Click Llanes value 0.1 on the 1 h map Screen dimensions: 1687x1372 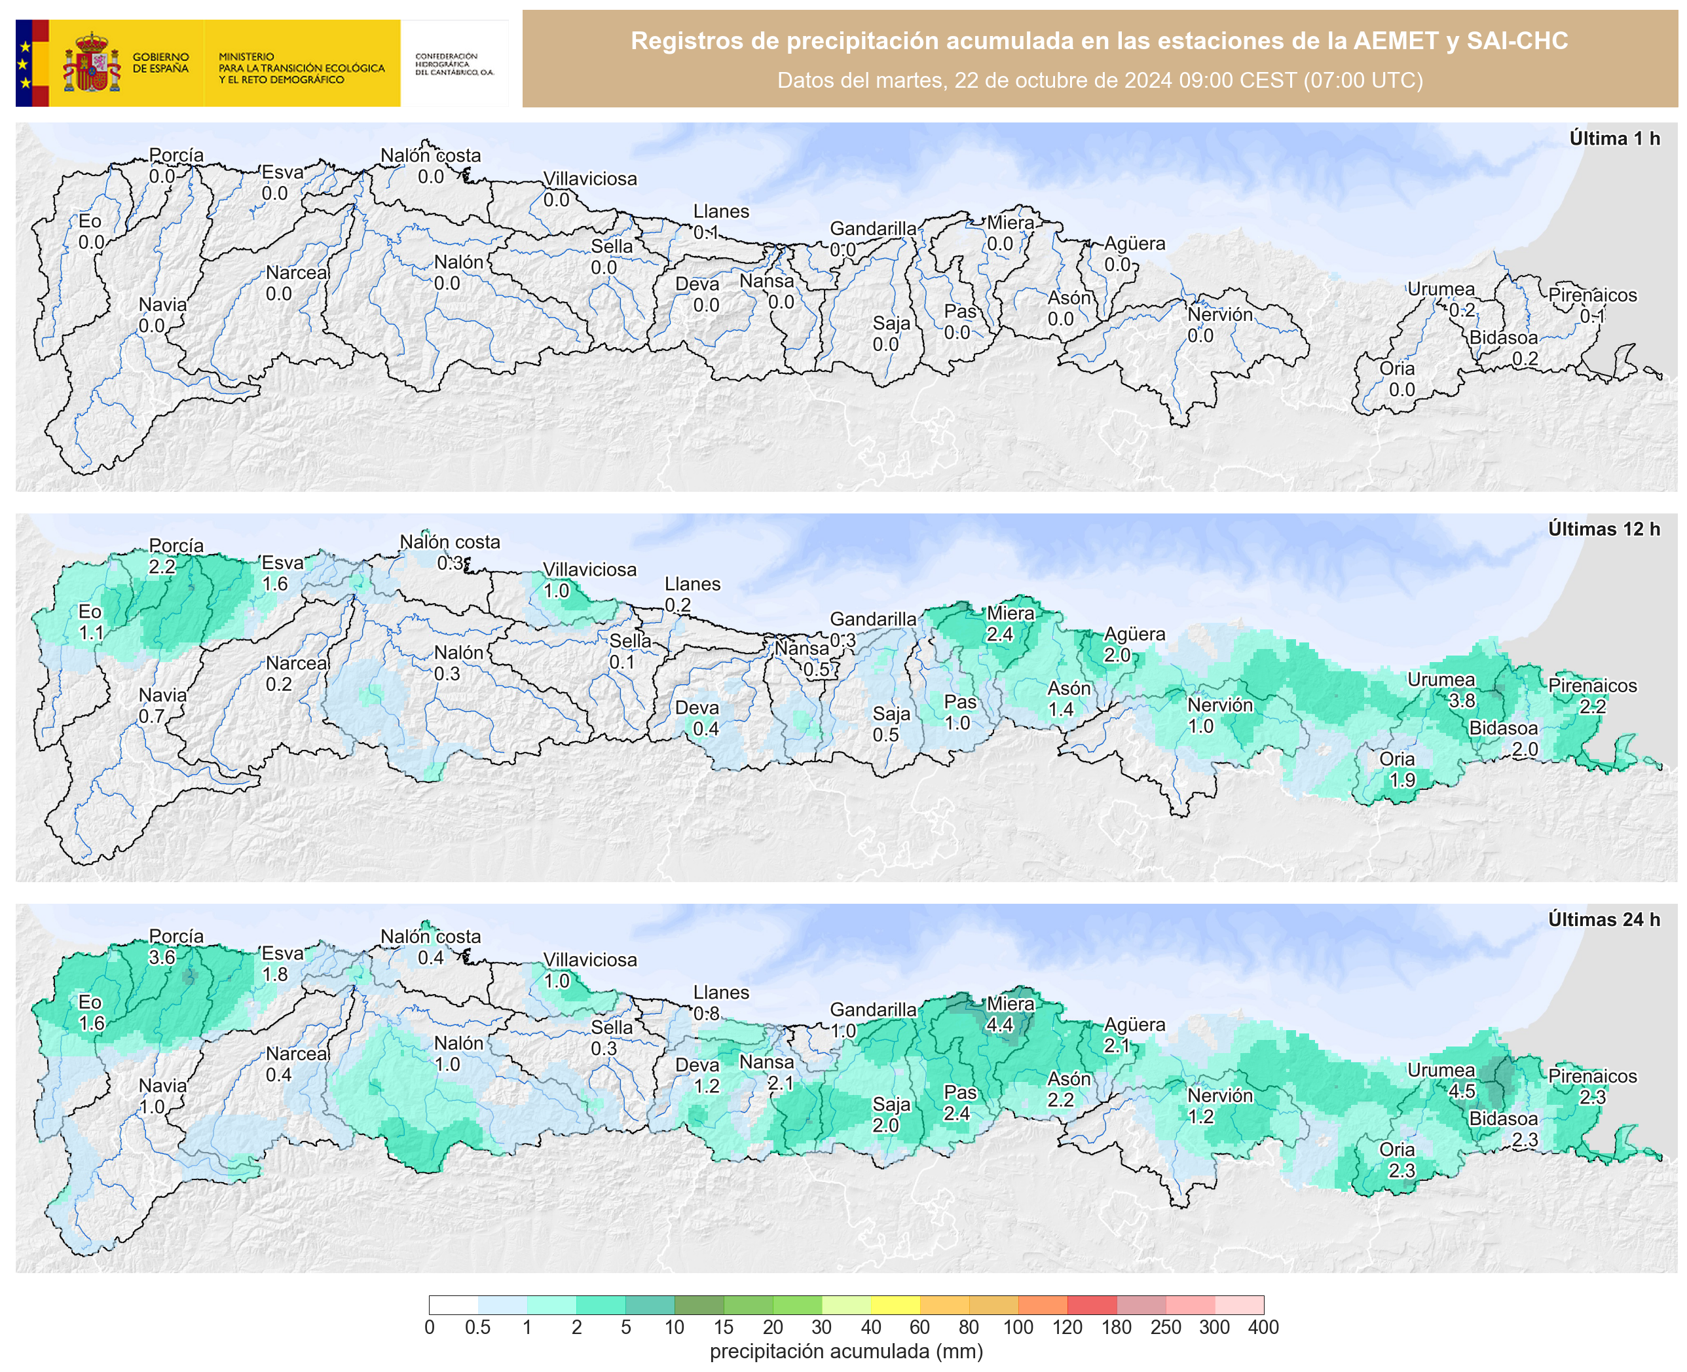coord(707,232)
